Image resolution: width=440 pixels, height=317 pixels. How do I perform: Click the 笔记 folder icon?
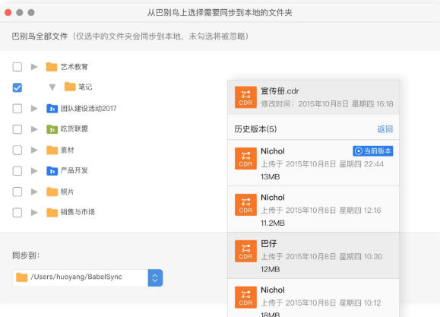coord(70,87)
